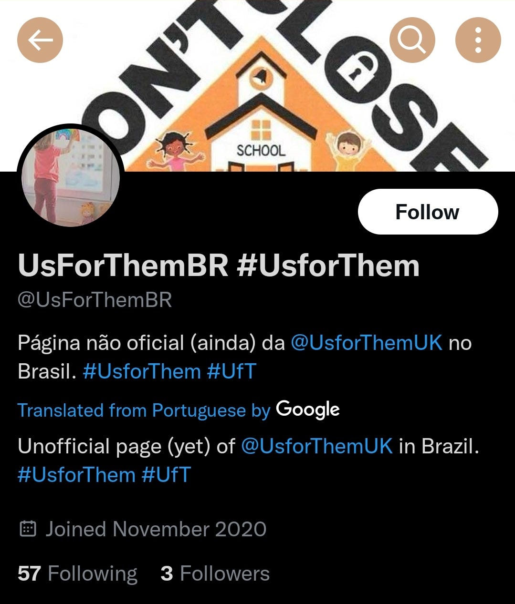Open the search magnifier icon

pos(412,40)
